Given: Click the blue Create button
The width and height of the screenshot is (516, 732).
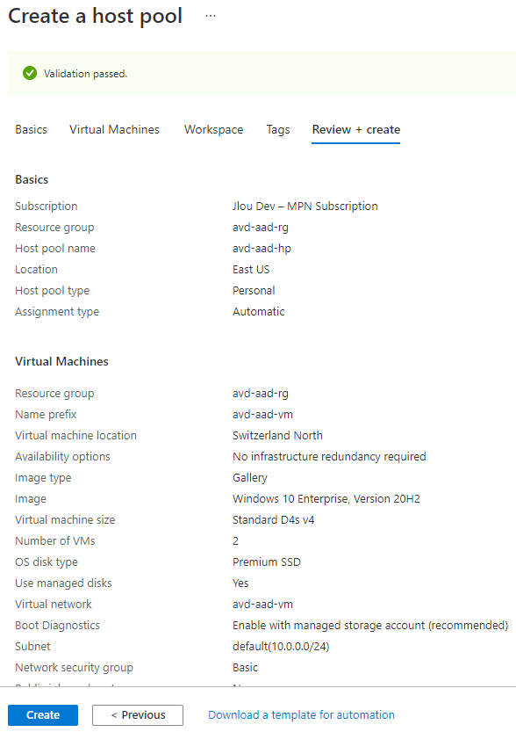Looking at the screenshot, I should 43,714.
